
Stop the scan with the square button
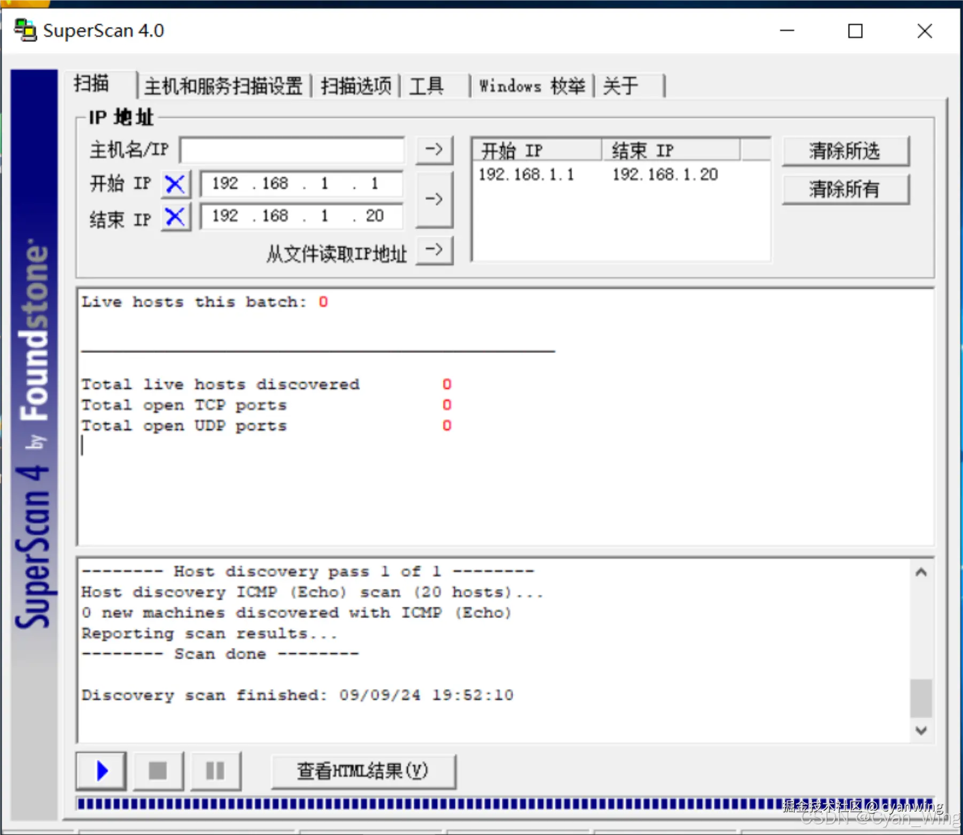(158, 771)
